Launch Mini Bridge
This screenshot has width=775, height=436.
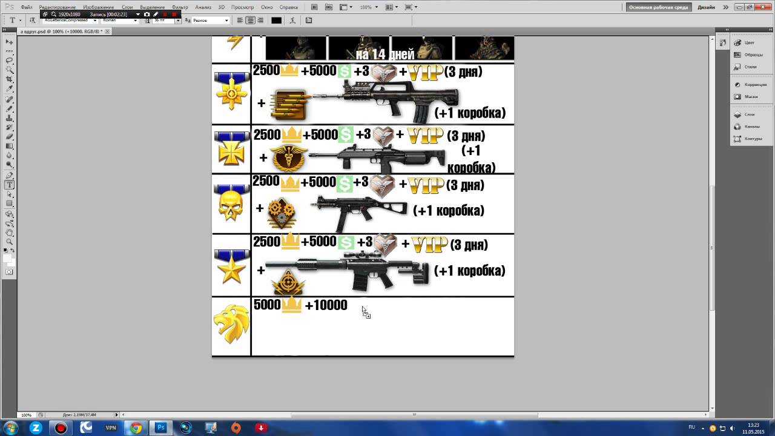328,7
